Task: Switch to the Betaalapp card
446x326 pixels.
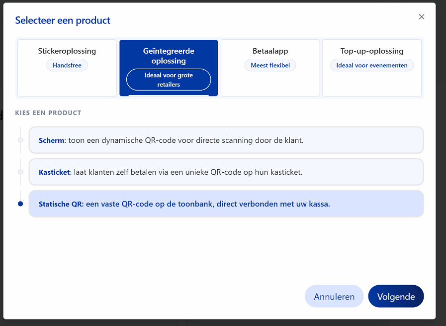Action: tap(270, 68)
